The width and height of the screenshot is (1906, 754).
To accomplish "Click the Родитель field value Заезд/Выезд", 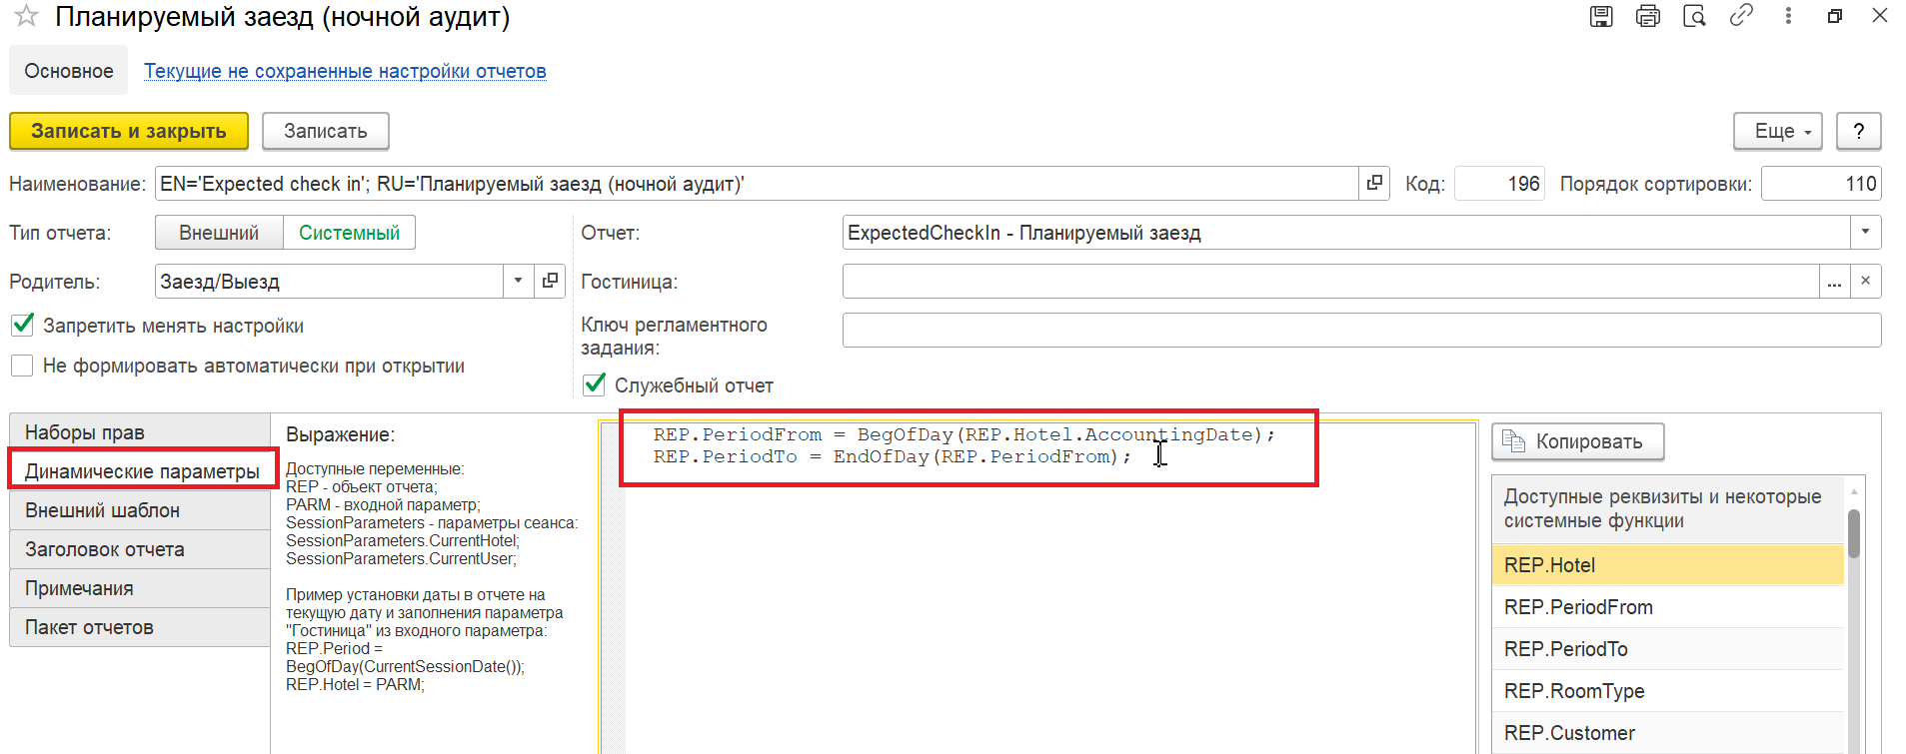I will pyautogui.click(x=329, y=282).
